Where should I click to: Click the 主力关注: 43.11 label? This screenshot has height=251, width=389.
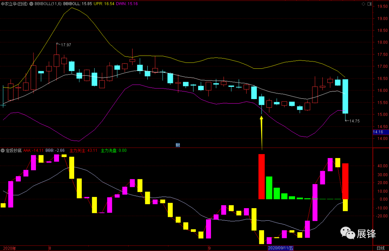pyautogui.click(x=83, y=151)
